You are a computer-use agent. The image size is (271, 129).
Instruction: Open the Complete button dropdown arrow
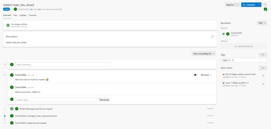[x=259, y=5]
